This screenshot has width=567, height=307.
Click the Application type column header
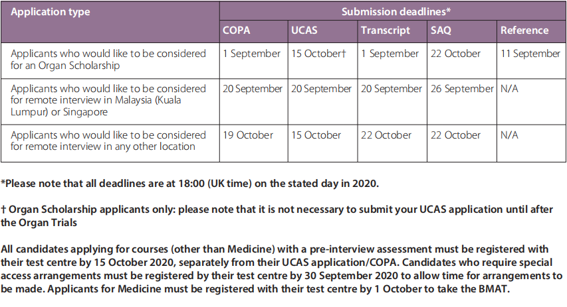coord(51,12)
